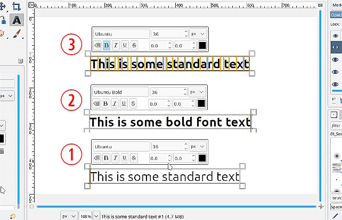Toggle Bold in the Ubuntu Bold toolbar
Viewport: 342px width, 220px height.
[105, 104]
